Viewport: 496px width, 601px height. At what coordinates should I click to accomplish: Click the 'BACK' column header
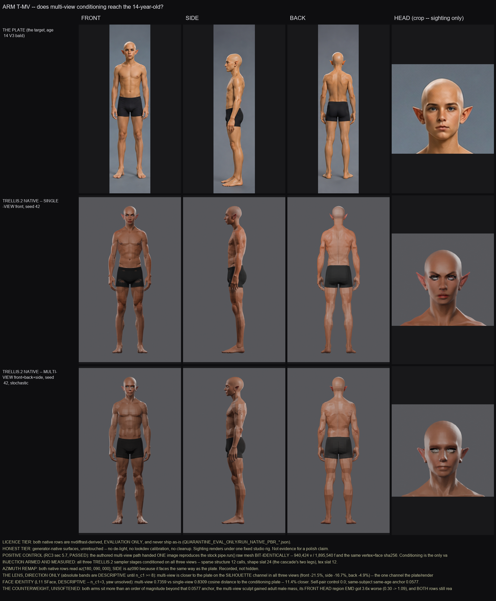(297, 18)
